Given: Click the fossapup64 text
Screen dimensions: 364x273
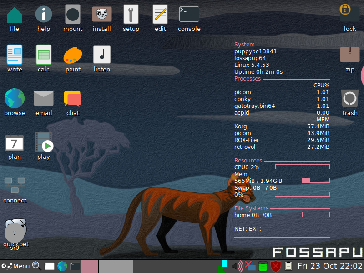Looking at the screenshot, I should coord(250,58).
